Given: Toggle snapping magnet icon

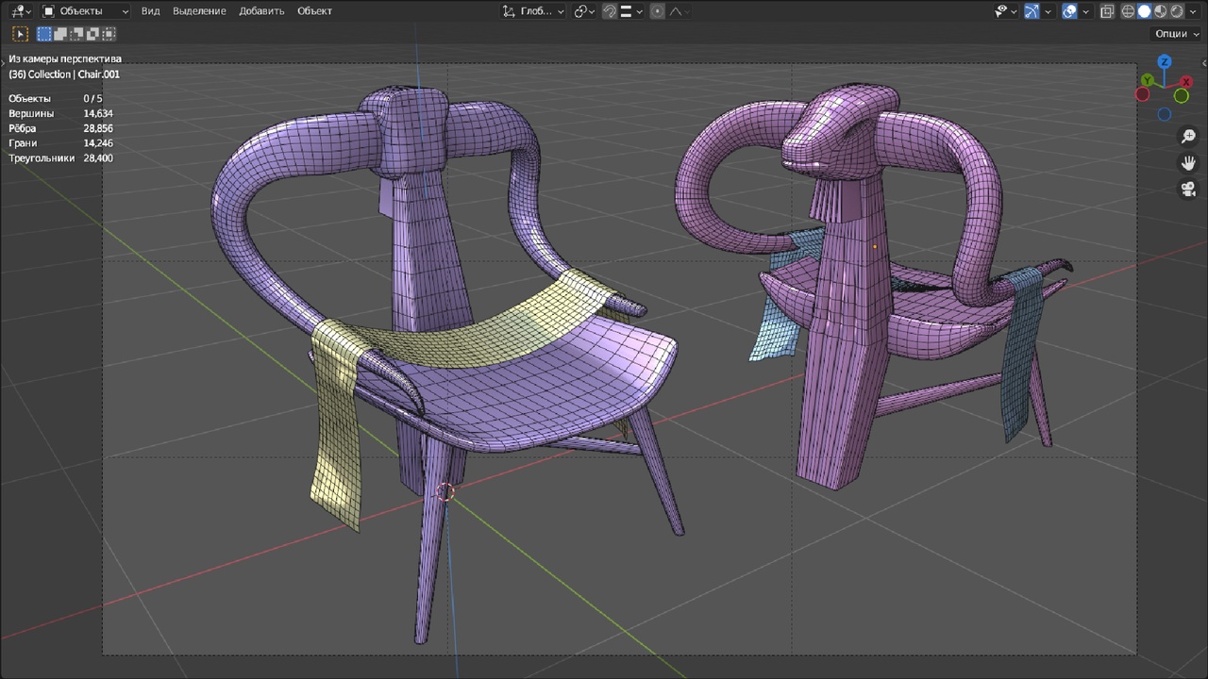Looking at the screenshot, I should [610, 11].
